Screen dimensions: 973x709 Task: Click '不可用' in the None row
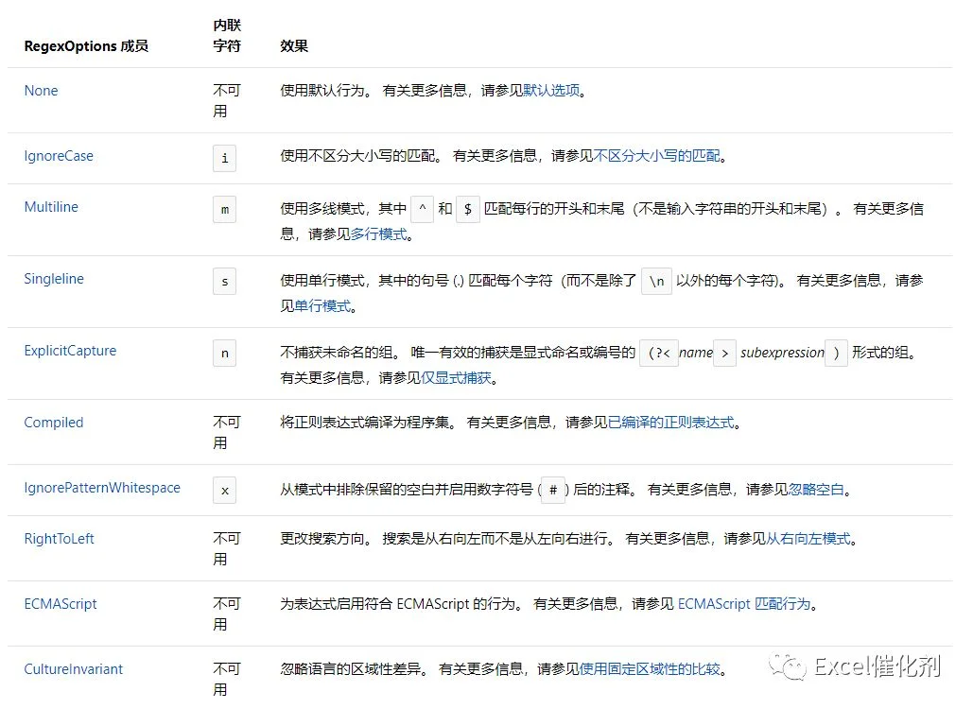pyautogui.click(x=227, y=100)
